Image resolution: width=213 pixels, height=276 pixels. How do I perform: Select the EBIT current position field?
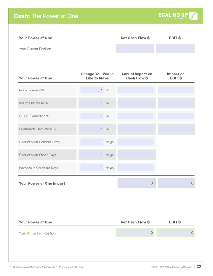coord(175,48)
